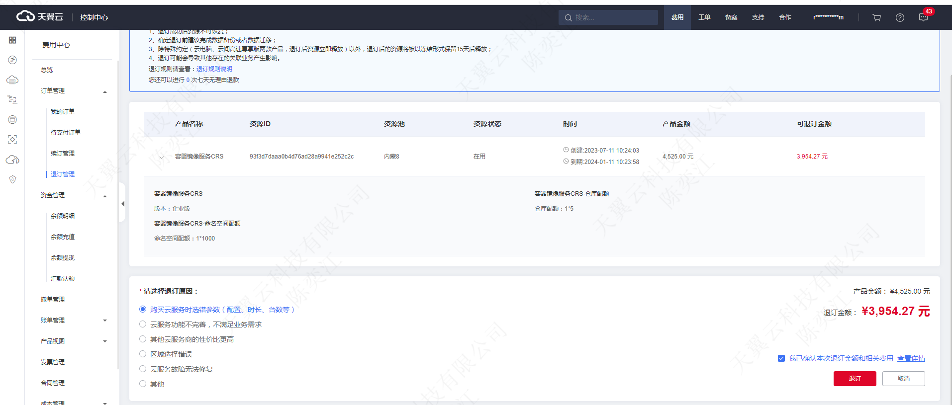952x405 pixels.
Task: Click the 在用 resource status cell
Action: point(479,157)
